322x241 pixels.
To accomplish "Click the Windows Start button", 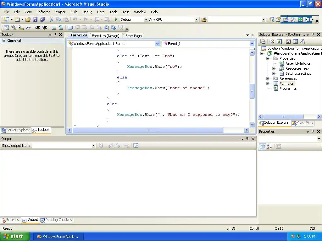I will (x=15, y=236).
